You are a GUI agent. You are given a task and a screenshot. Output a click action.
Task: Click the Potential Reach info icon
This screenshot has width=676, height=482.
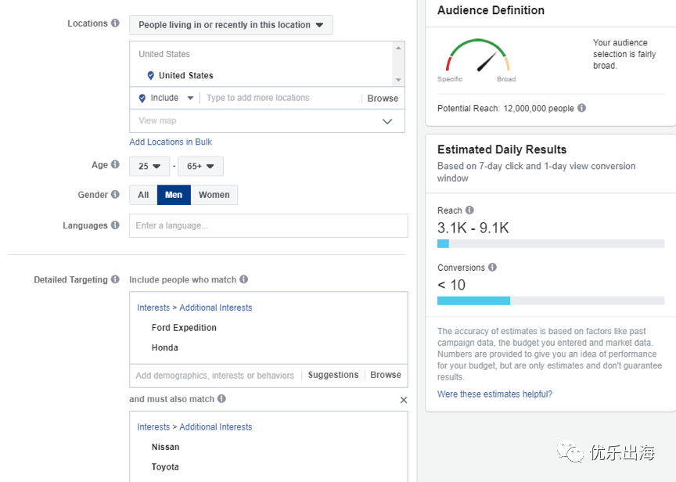pos(581,108)
